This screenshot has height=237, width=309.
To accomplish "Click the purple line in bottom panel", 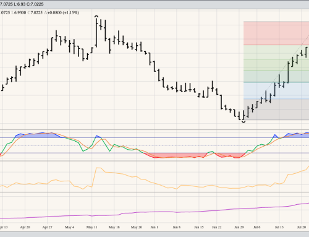I will (x=154, y=212).
